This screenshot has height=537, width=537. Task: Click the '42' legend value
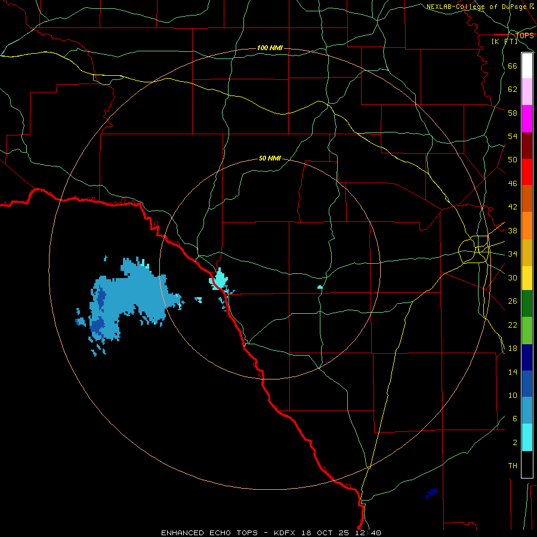click(x=513, y=207)
